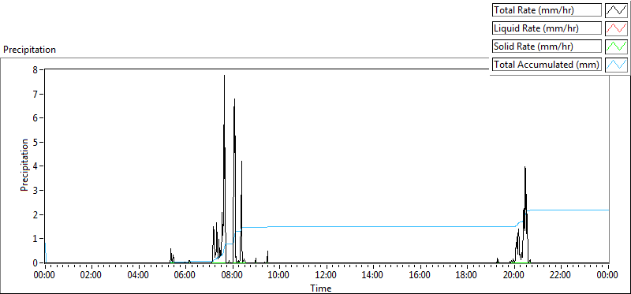Click the tallest black peak near 07:40
The image size is (631, 294).
(x=224, y=76)
